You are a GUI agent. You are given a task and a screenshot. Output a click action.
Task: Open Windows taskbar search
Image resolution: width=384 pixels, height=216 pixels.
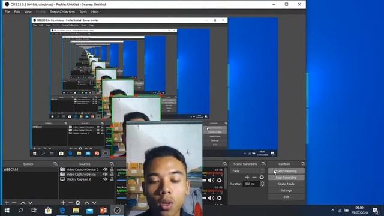pos(20,211)
